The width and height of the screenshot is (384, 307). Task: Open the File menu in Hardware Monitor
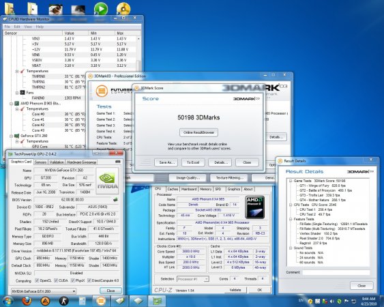pos(8,27)
